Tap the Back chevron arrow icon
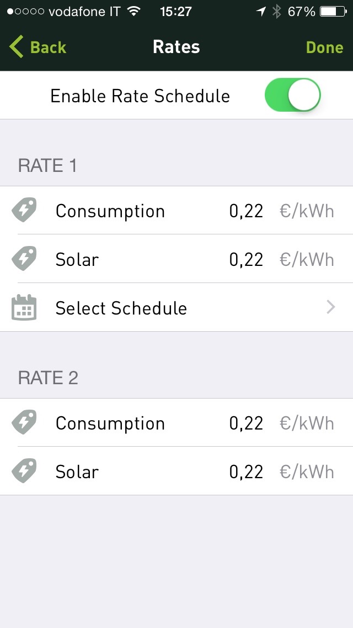353x628 pixels. coord(17,47)
